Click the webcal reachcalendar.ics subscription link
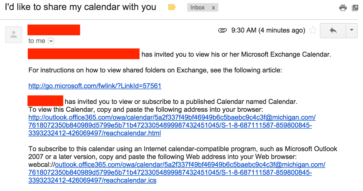 coord(171,172)
